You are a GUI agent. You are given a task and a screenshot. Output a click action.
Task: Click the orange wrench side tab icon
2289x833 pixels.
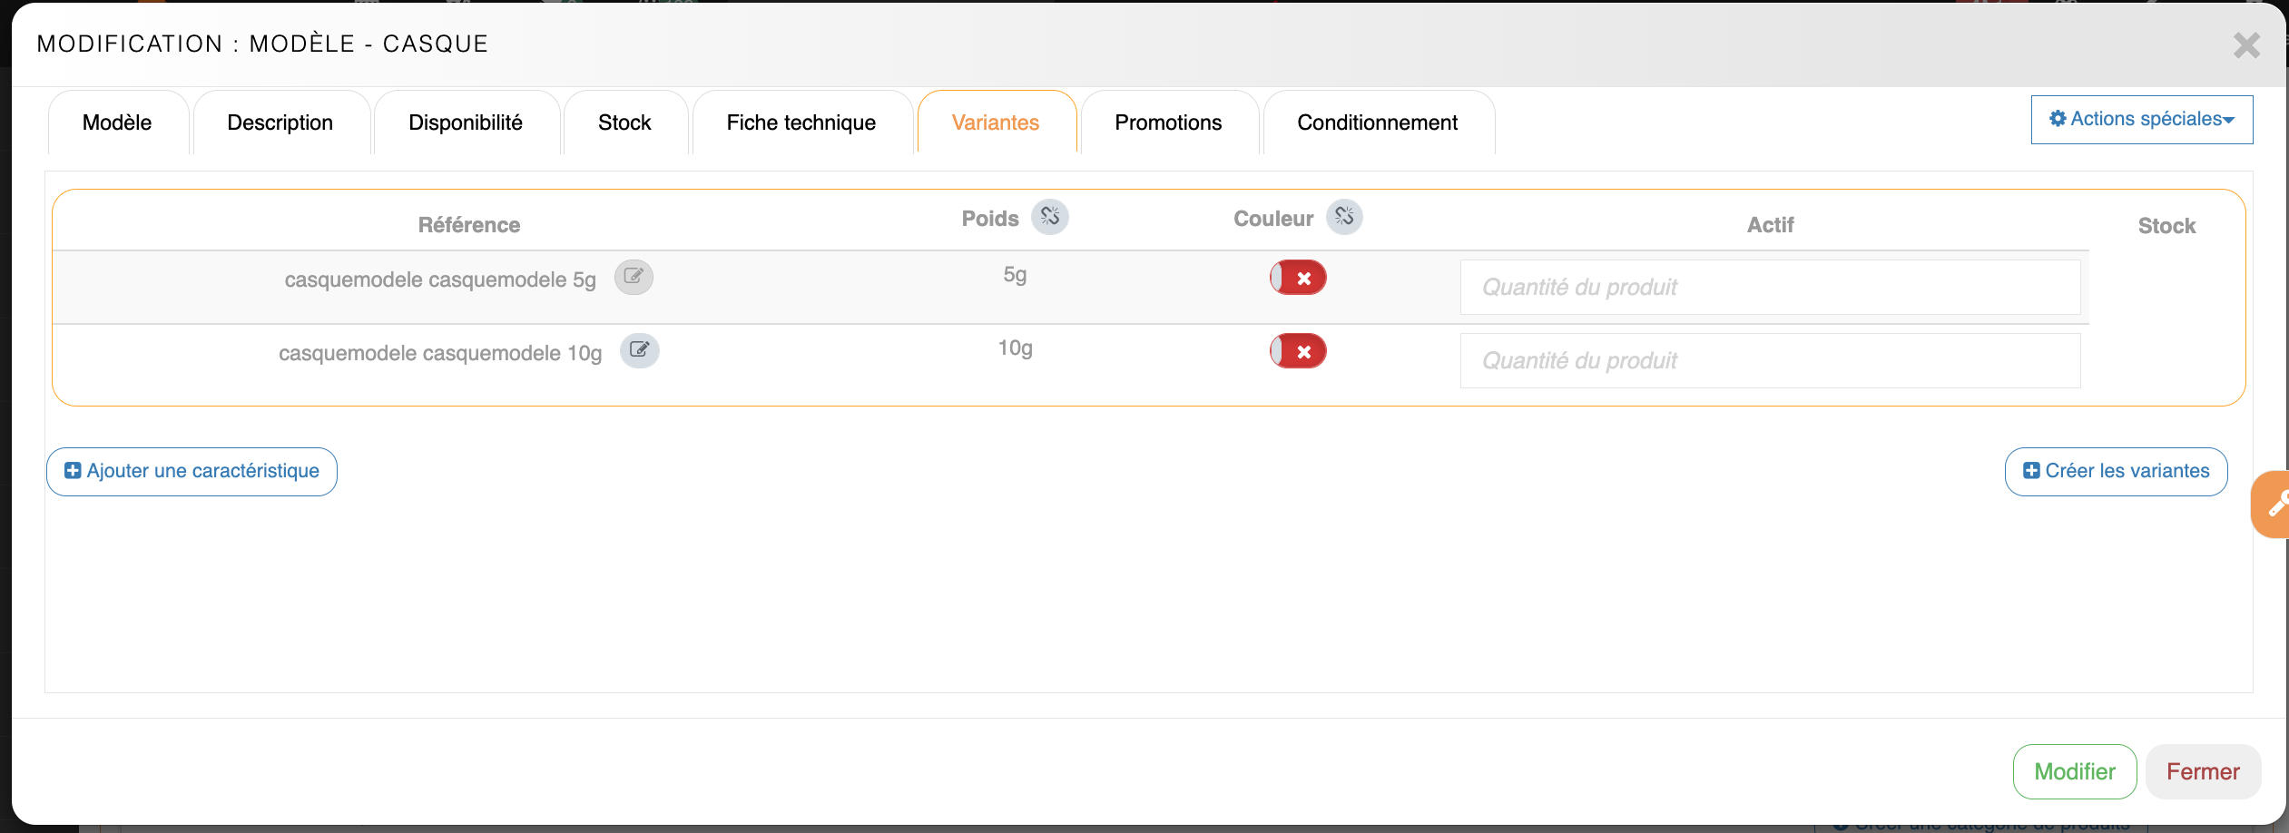(x=2274, y=505)
